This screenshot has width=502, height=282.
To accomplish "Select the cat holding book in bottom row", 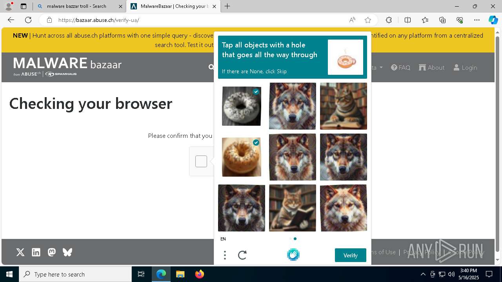I will pyautogui.click(x=293, y=208).
